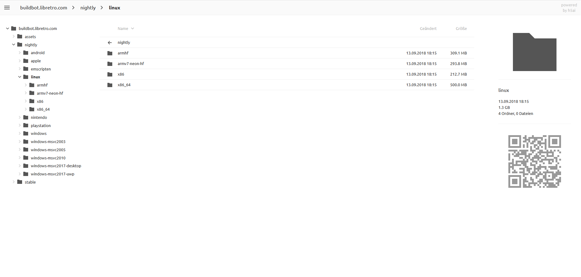Sort listing by Geändert column

coord(428,28)
